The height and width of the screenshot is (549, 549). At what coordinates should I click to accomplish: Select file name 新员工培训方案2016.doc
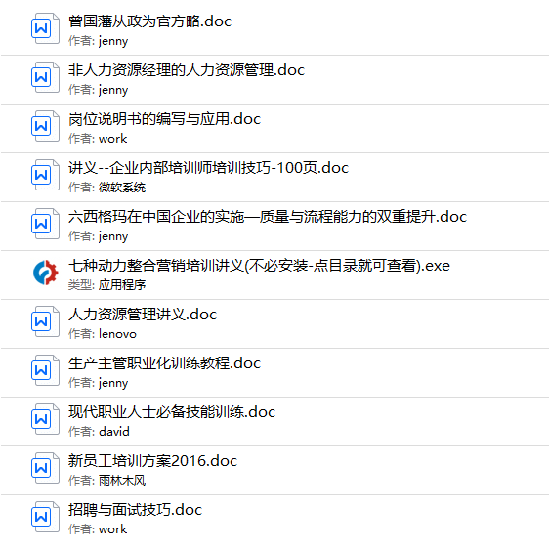point(152,461)
